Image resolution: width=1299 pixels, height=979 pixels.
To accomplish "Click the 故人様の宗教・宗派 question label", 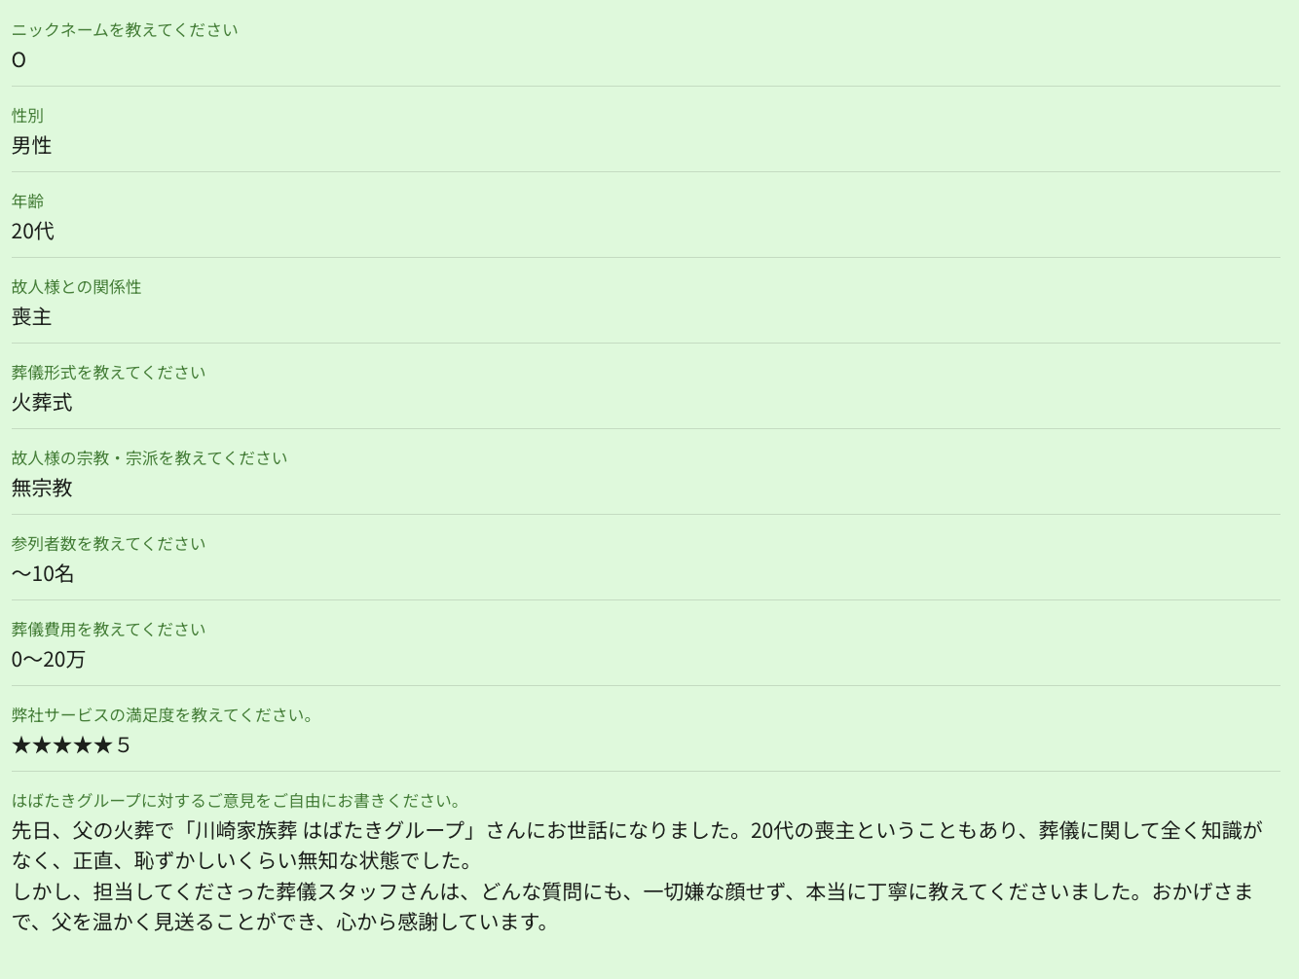I will click(x=149, y=458).
